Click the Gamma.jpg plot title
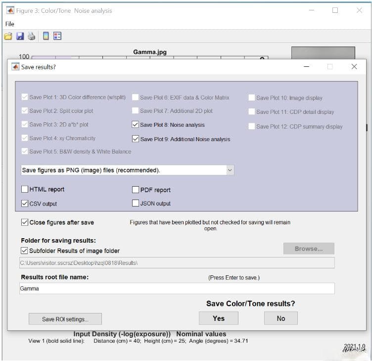This screenshot has width=372, height=361. pos(150,52)
